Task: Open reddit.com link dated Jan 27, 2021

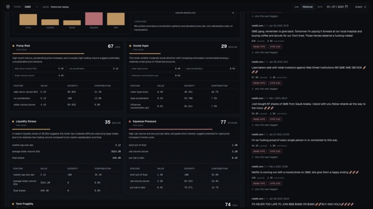Action: coord(257,135)
